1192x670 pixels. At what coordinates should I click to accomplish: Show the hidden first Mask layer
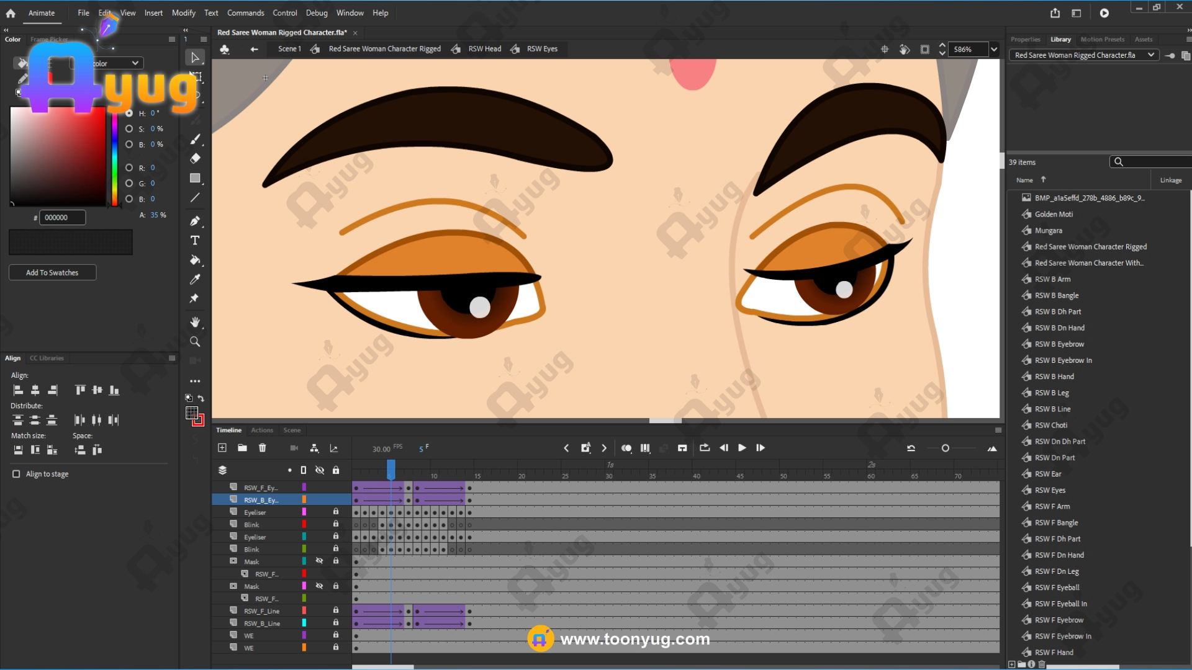coord(319,561)
